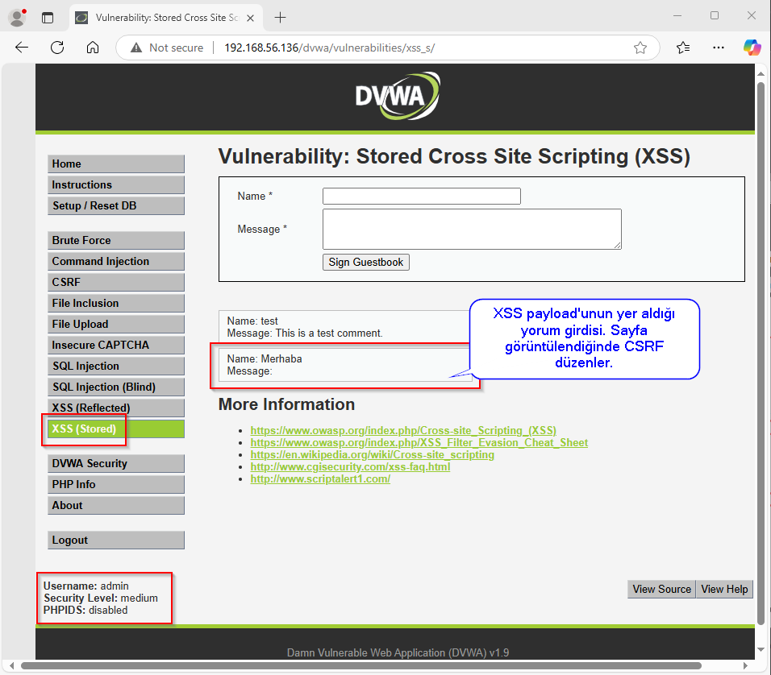This screenshot has width=771, height=675.
Task: Open the Favorites list icon
Action: coord(683,48)
